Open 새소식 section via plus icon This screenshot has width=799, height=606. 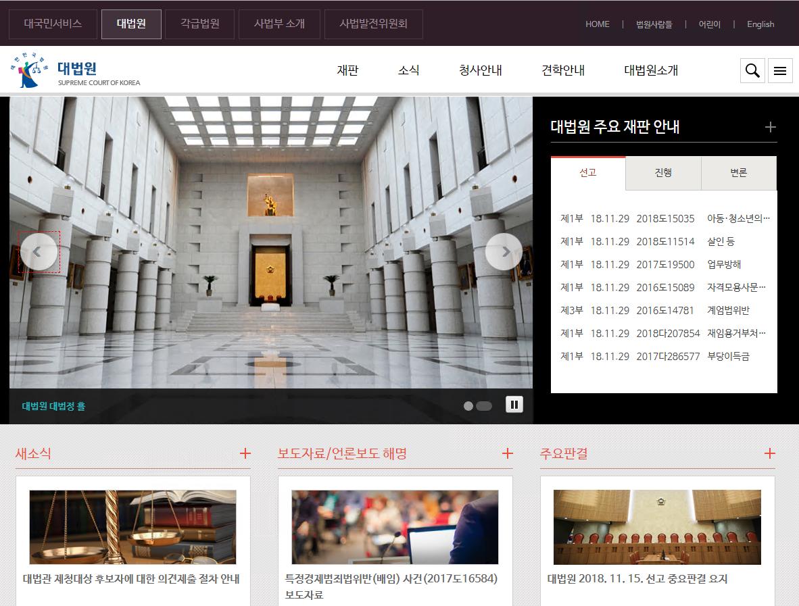click(x=245, y=454)
